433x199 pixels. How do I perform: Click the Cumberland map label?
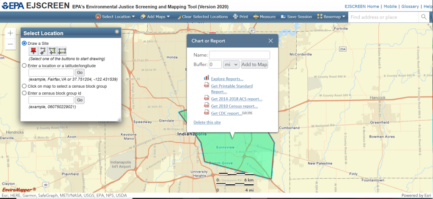[x=289, y=128]
